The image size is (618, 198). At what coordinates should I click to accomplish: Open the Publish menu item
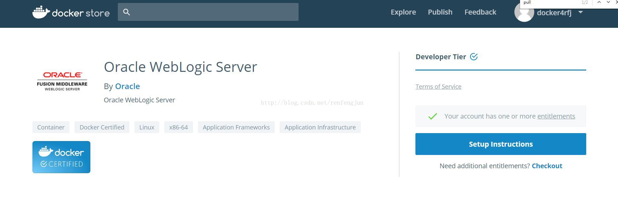click(x=440, y=12)
